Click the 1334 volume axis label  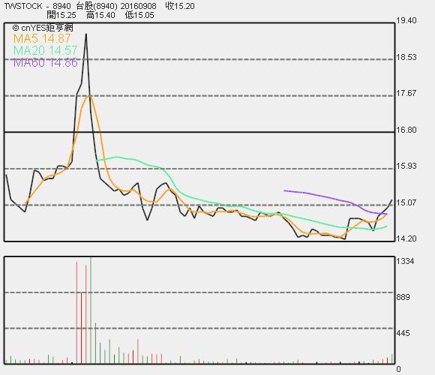[x=405, y=261]
